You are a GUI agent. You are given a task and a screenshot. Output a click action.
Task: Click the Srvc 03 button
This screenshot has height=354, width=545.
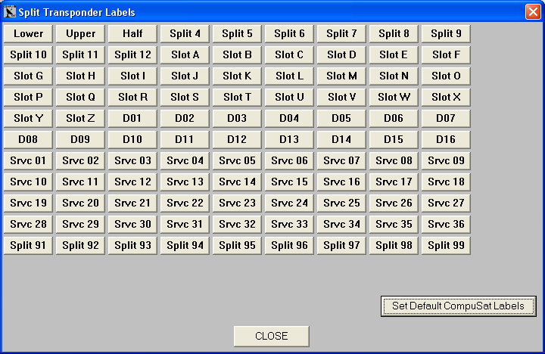coord(132,161)
